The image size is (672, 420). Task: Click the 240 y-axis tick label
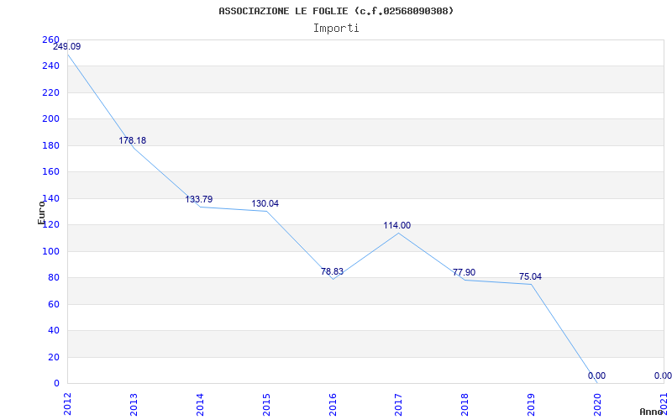click(50, 66)
